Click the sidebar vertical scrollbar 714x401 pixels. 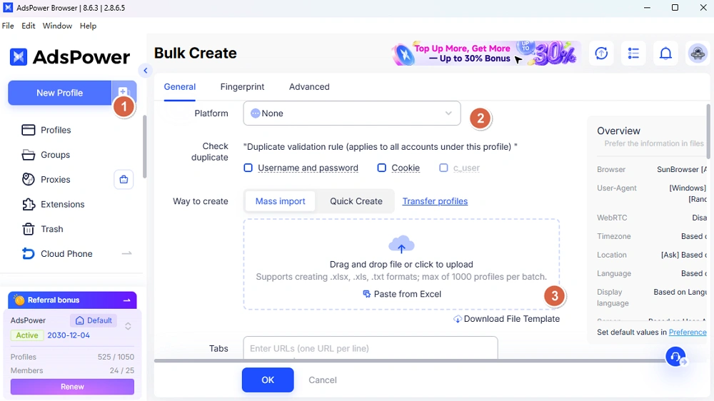pos(145,146)
